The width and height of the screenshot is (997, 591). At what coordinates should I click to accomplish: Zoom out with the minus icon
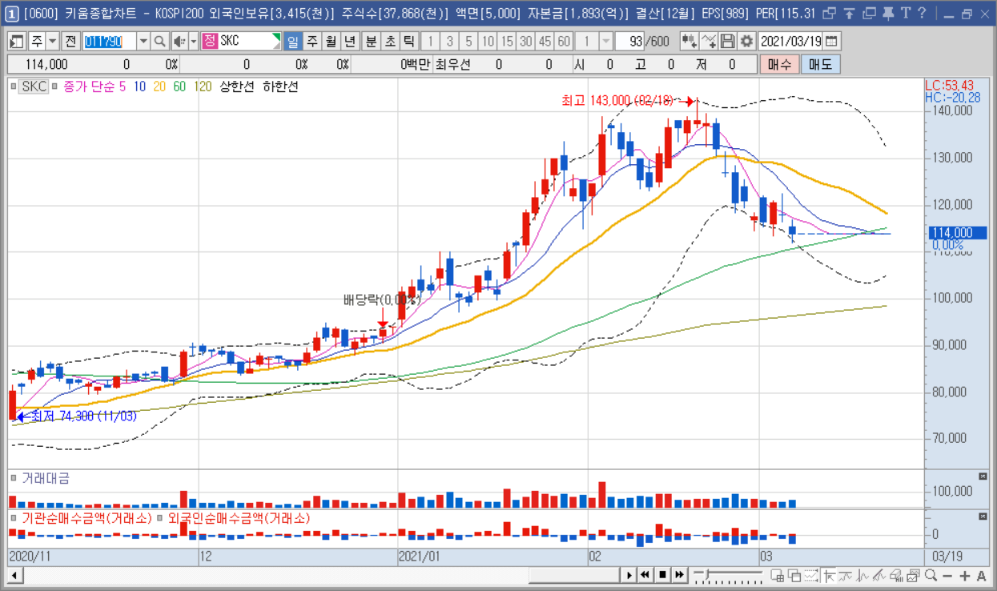[947, 575]
